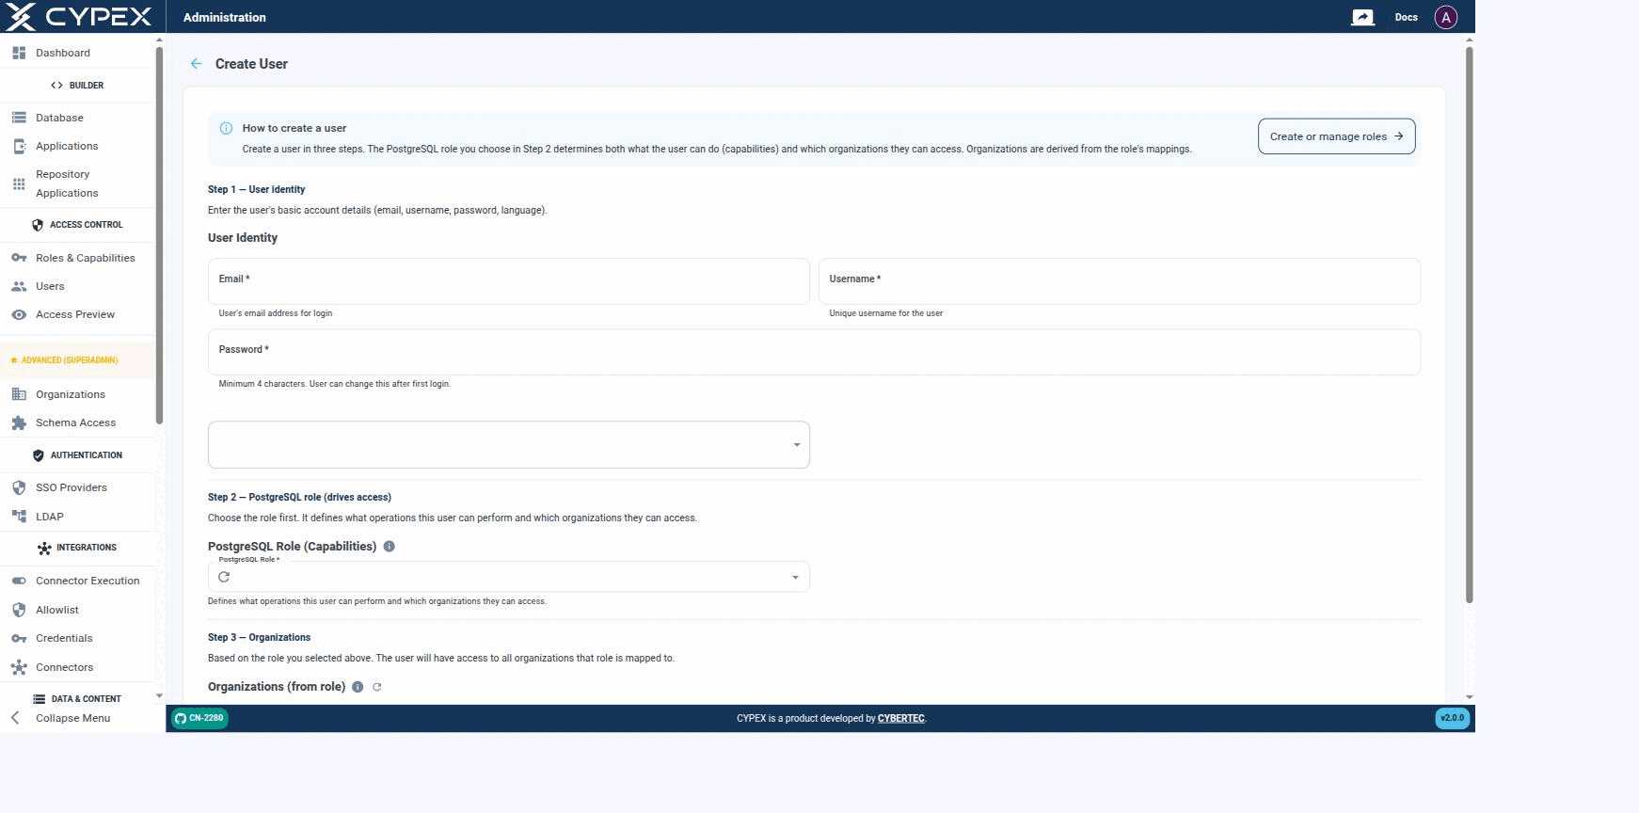1639x813 pixels.
Task: Click Docs link in top bar
Action: pyautogui.click(x=1406, y=17)
